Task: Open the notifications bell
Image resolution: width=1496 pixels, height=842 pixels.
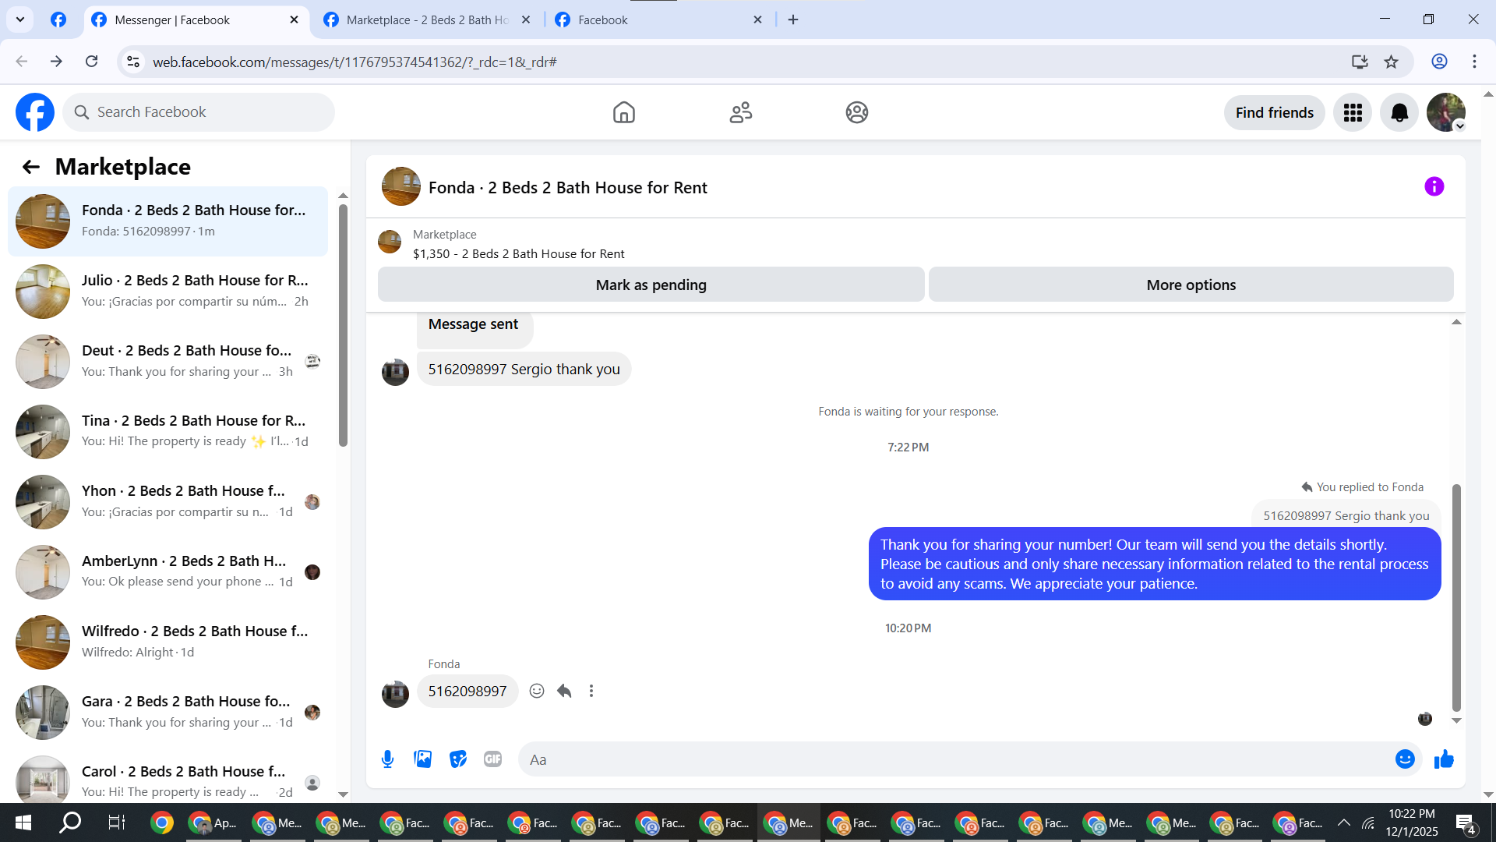Action: (1399, 112)
